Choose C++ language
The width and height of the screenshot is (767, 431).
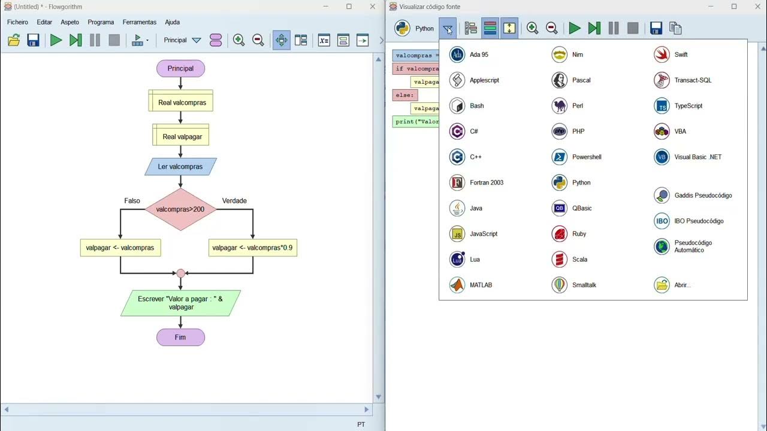(466, 157)
